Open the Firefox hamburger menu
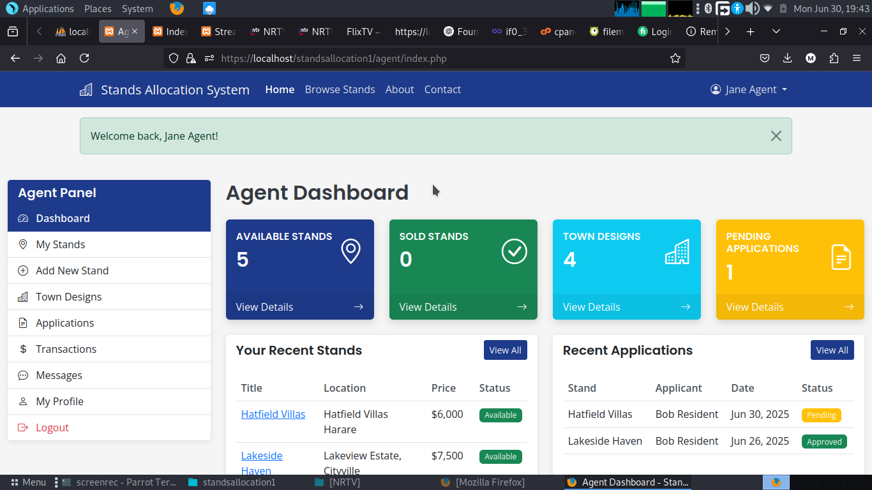This screenshot has width=872, height=490. (x=857, y=58)
